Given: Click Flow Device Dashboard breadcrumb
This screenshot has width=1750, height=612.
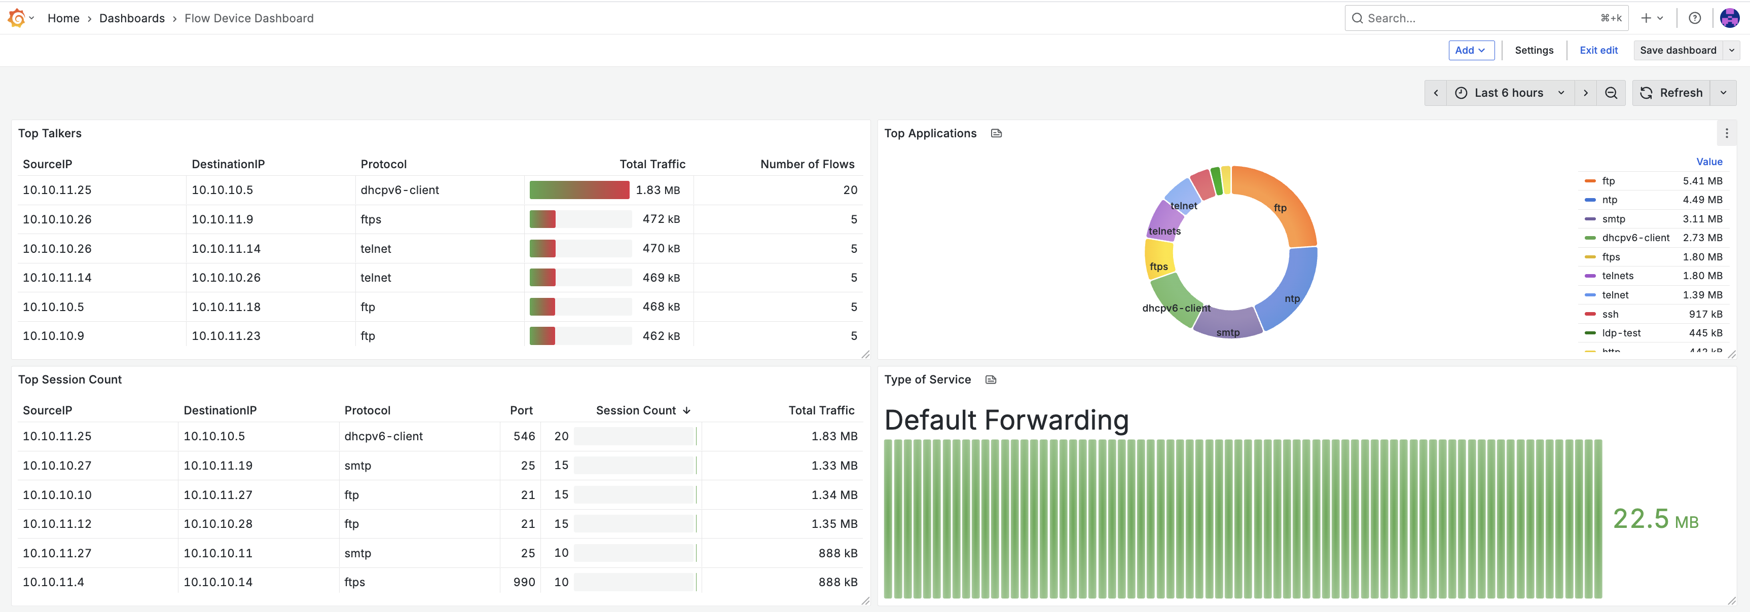Looking at the screenshot, I should click(248, 18).
